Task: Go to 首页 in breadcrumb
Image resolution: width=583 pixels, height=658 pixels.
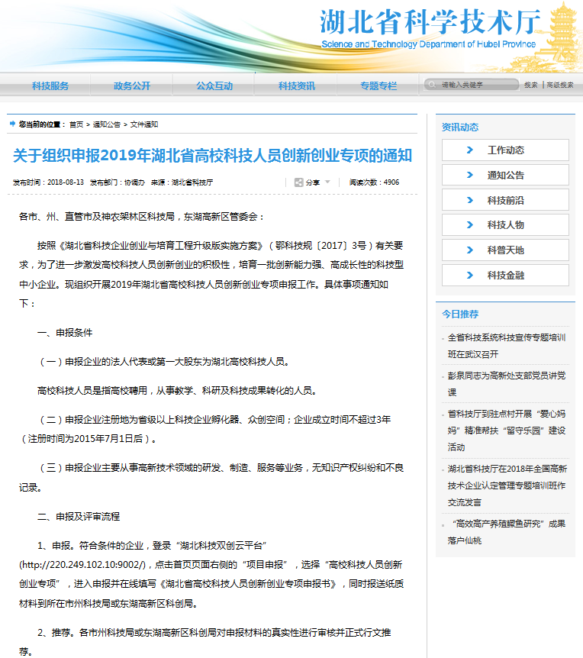Action: pos(76,124)
